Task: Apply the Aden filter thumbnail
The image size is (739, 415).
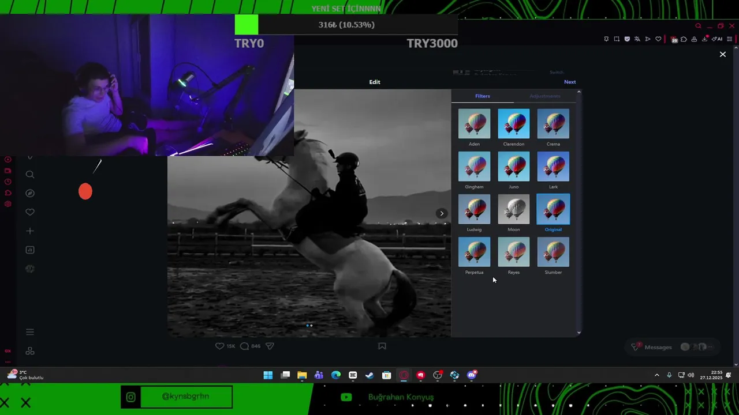Action: 474,123
